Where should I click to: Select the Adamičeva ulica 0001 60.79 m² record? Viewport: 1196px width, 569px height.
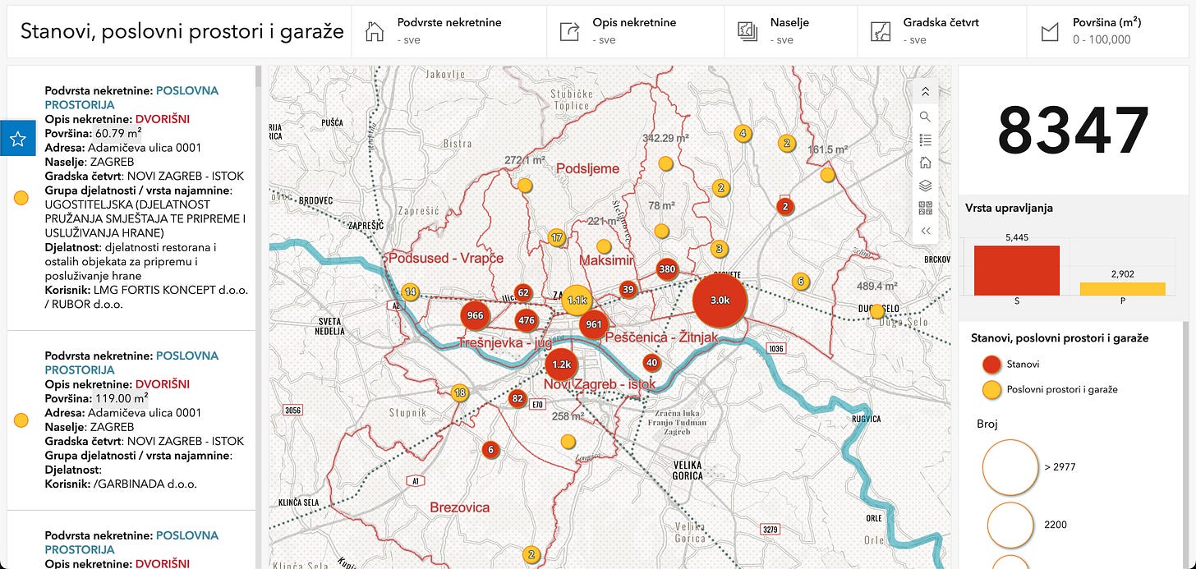(133, 198)
